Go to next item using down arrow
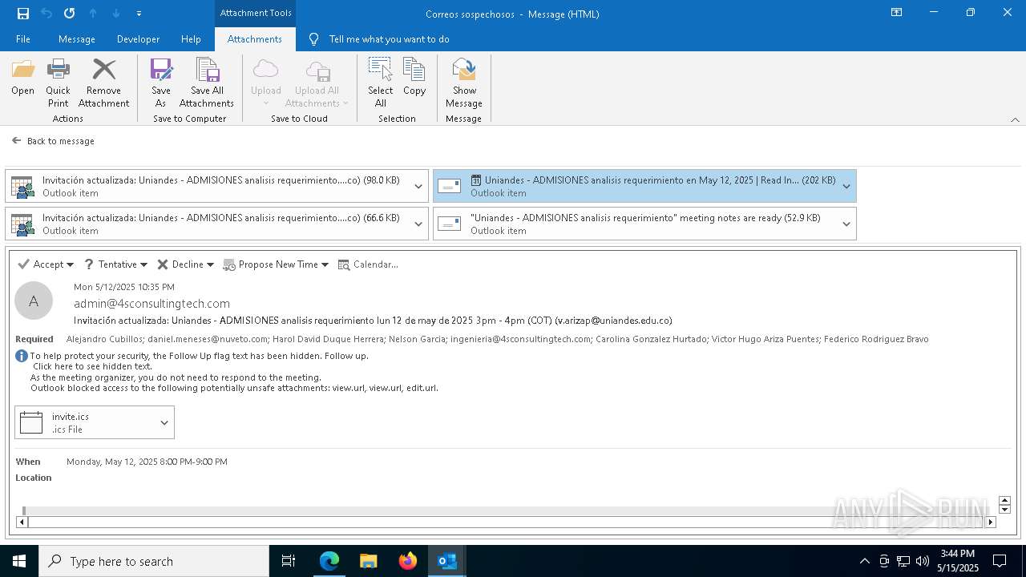The image size is (1026, 577). pyautogui.click(x=116, y=14)
